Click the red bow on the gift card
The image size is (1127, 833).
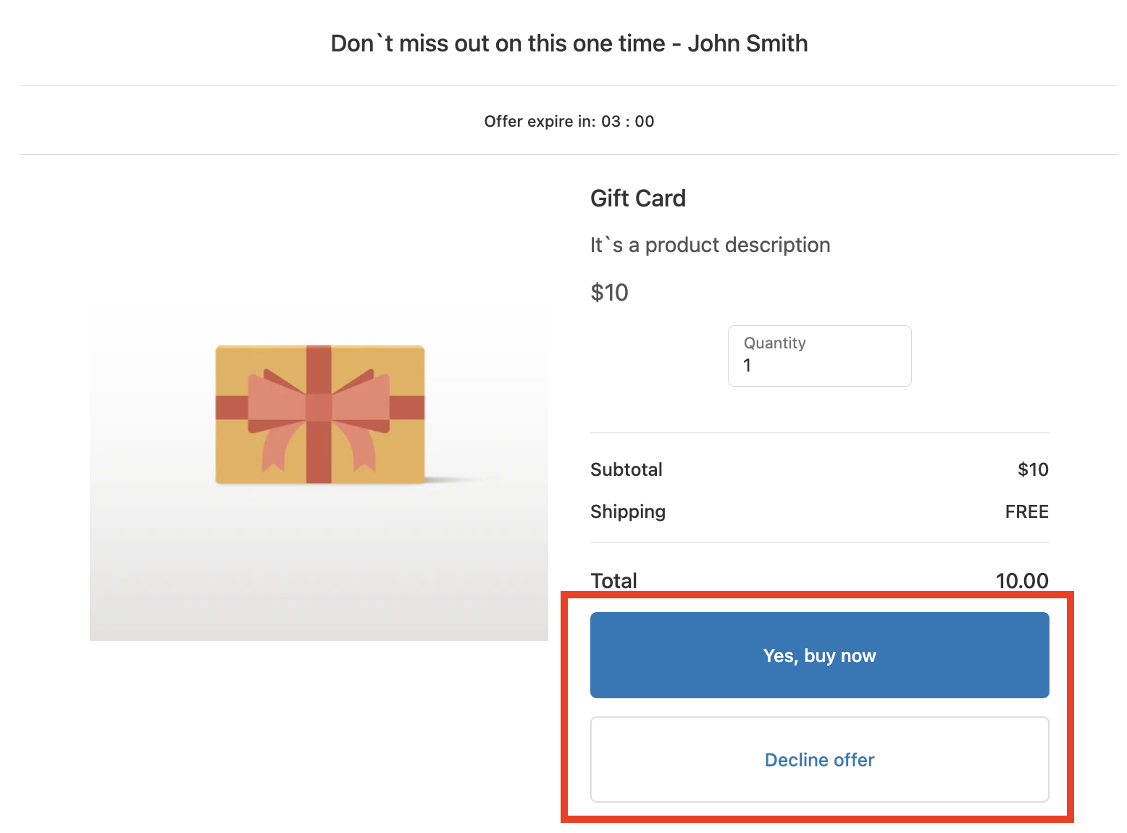click(x=319, y=406)
